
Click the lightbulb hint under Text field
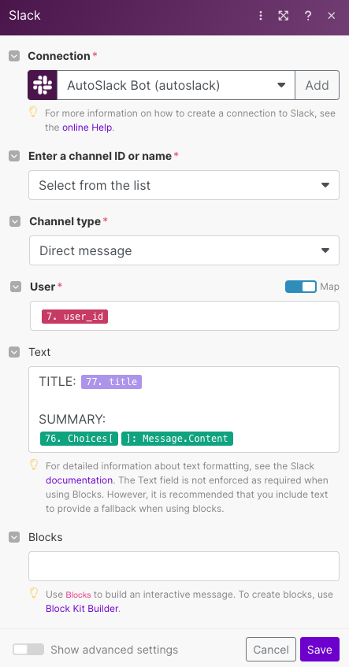point(34,465)
